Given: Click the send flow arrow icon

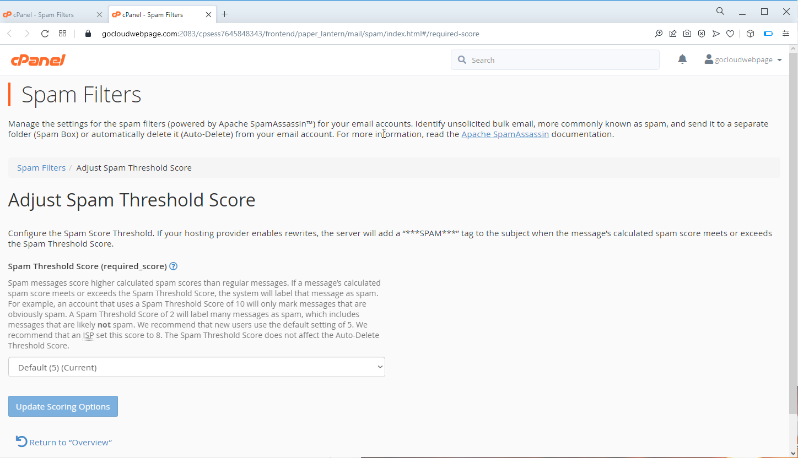Looking at the screenshot, I should [x=716, y=34].
